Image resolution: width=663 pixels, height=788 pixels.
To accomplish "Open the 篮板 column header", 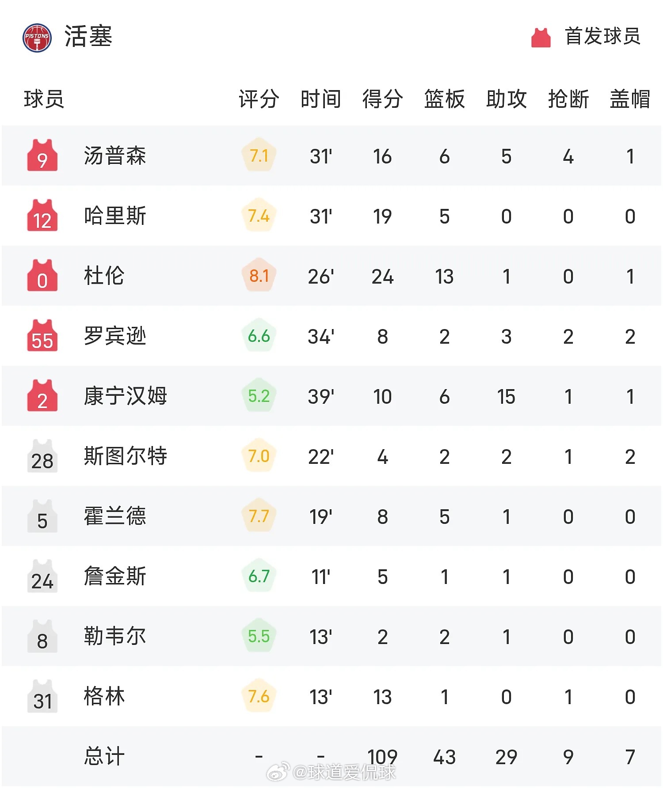I will click(443, 100).
